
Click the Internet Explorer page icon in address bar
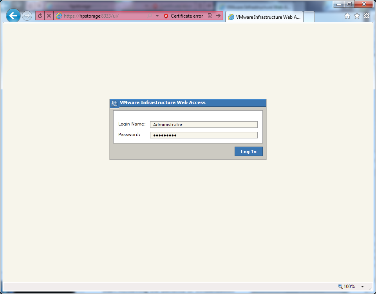(x=59, y=16)
